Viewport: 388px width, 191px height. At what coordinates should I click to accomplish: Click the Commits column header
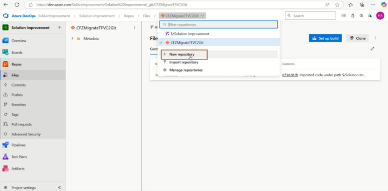pos(288,64)
